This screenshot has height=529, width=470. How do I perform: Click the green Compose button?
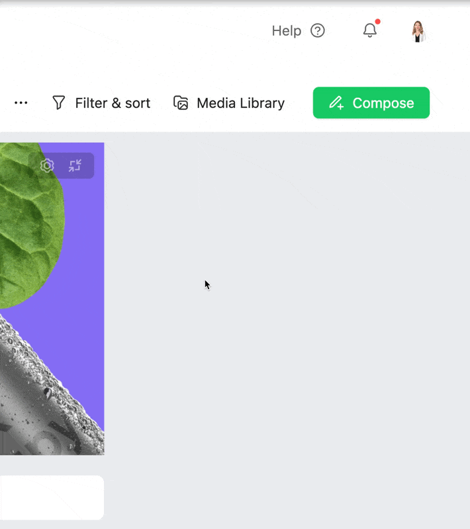[371, 102]
